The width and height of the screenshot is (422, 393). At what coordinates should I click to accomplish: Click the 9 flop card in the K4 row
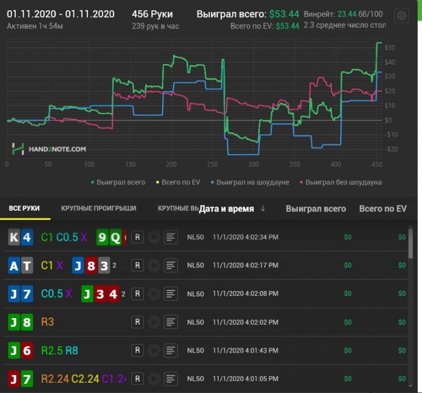[102, 237]
